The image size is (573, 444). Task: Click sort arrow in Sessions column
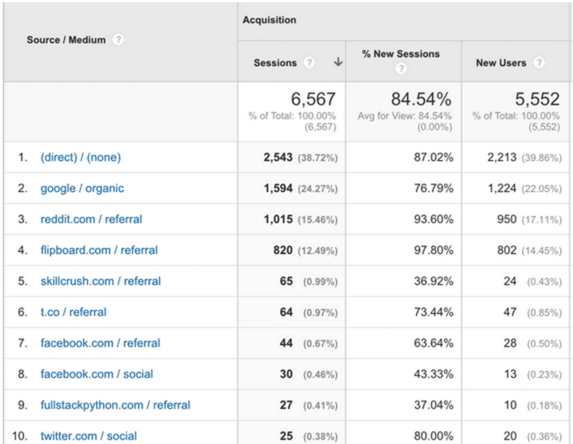point(338,62)
